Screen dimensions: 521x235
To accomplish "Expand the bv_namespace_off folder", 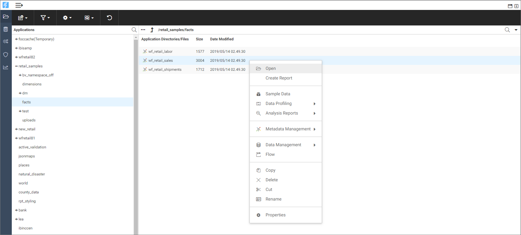I will tap(20, 75).
